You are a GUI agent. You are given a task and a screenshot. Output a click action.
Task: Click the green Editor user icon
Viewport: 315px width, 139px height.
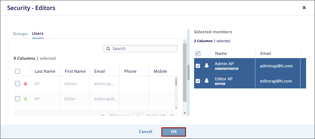click(x=26, y=99)
